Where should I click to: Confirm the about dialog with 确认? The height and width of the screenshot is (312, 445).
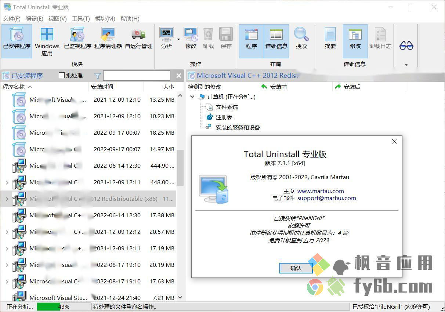(x=296, y=268)
